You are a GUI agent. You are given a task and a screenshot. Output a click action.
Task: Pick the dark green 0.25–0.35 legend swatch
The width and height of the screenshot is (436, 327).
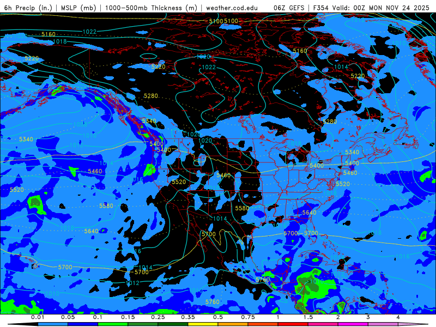[173, 324]
